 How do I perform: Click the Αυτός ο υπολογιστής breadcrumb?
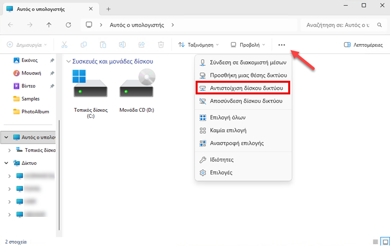coord(137,25)
